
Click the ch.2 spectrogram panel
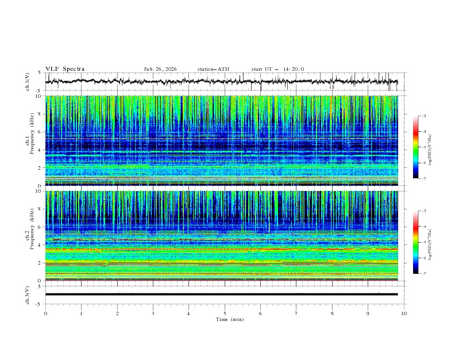tap(221, 236)
